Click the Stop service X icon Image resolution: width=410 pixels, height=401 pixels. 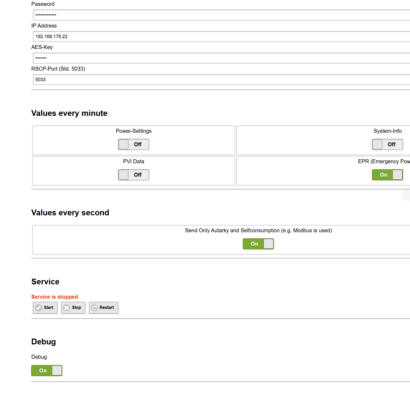coord(67,308)
